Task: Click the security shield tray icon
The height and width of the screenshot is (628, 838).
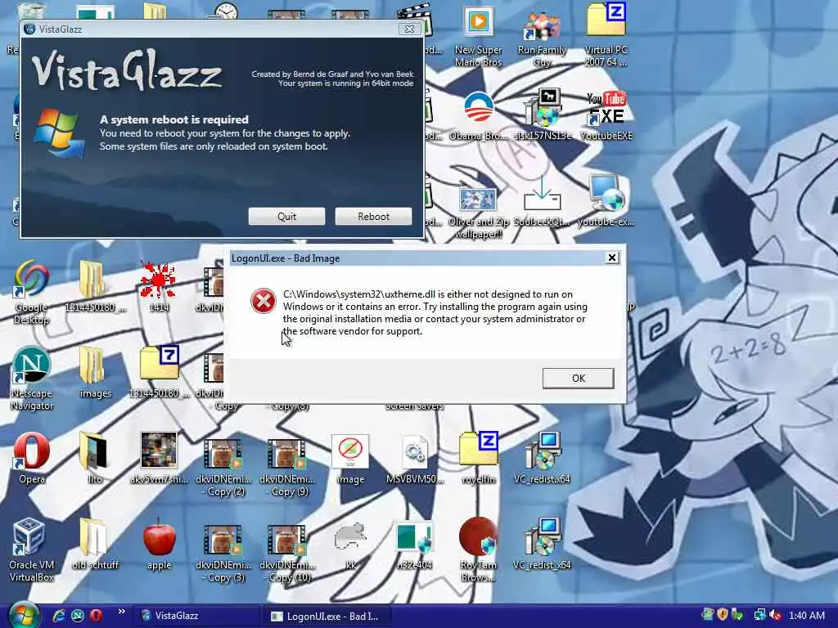Action: pyautogui.click(x=723, y=615)
